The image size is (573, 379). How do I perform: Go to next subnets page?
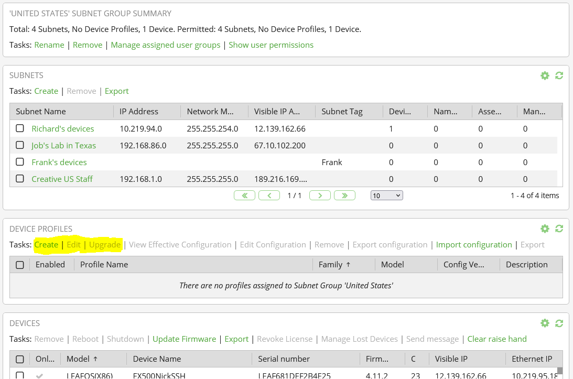point(319,196)
